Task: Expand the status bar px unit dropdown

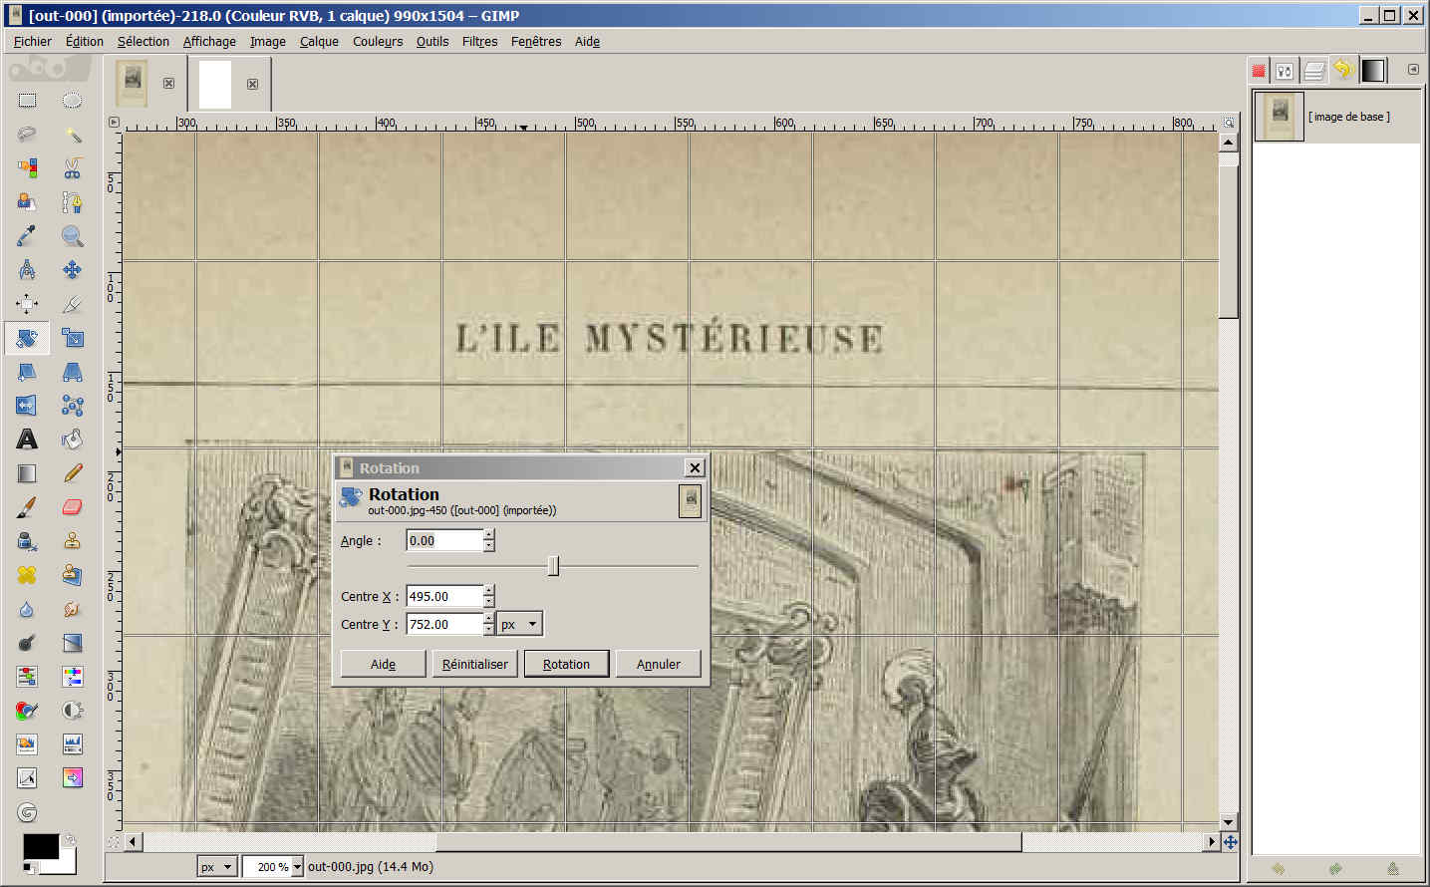Action: [227, 867]
